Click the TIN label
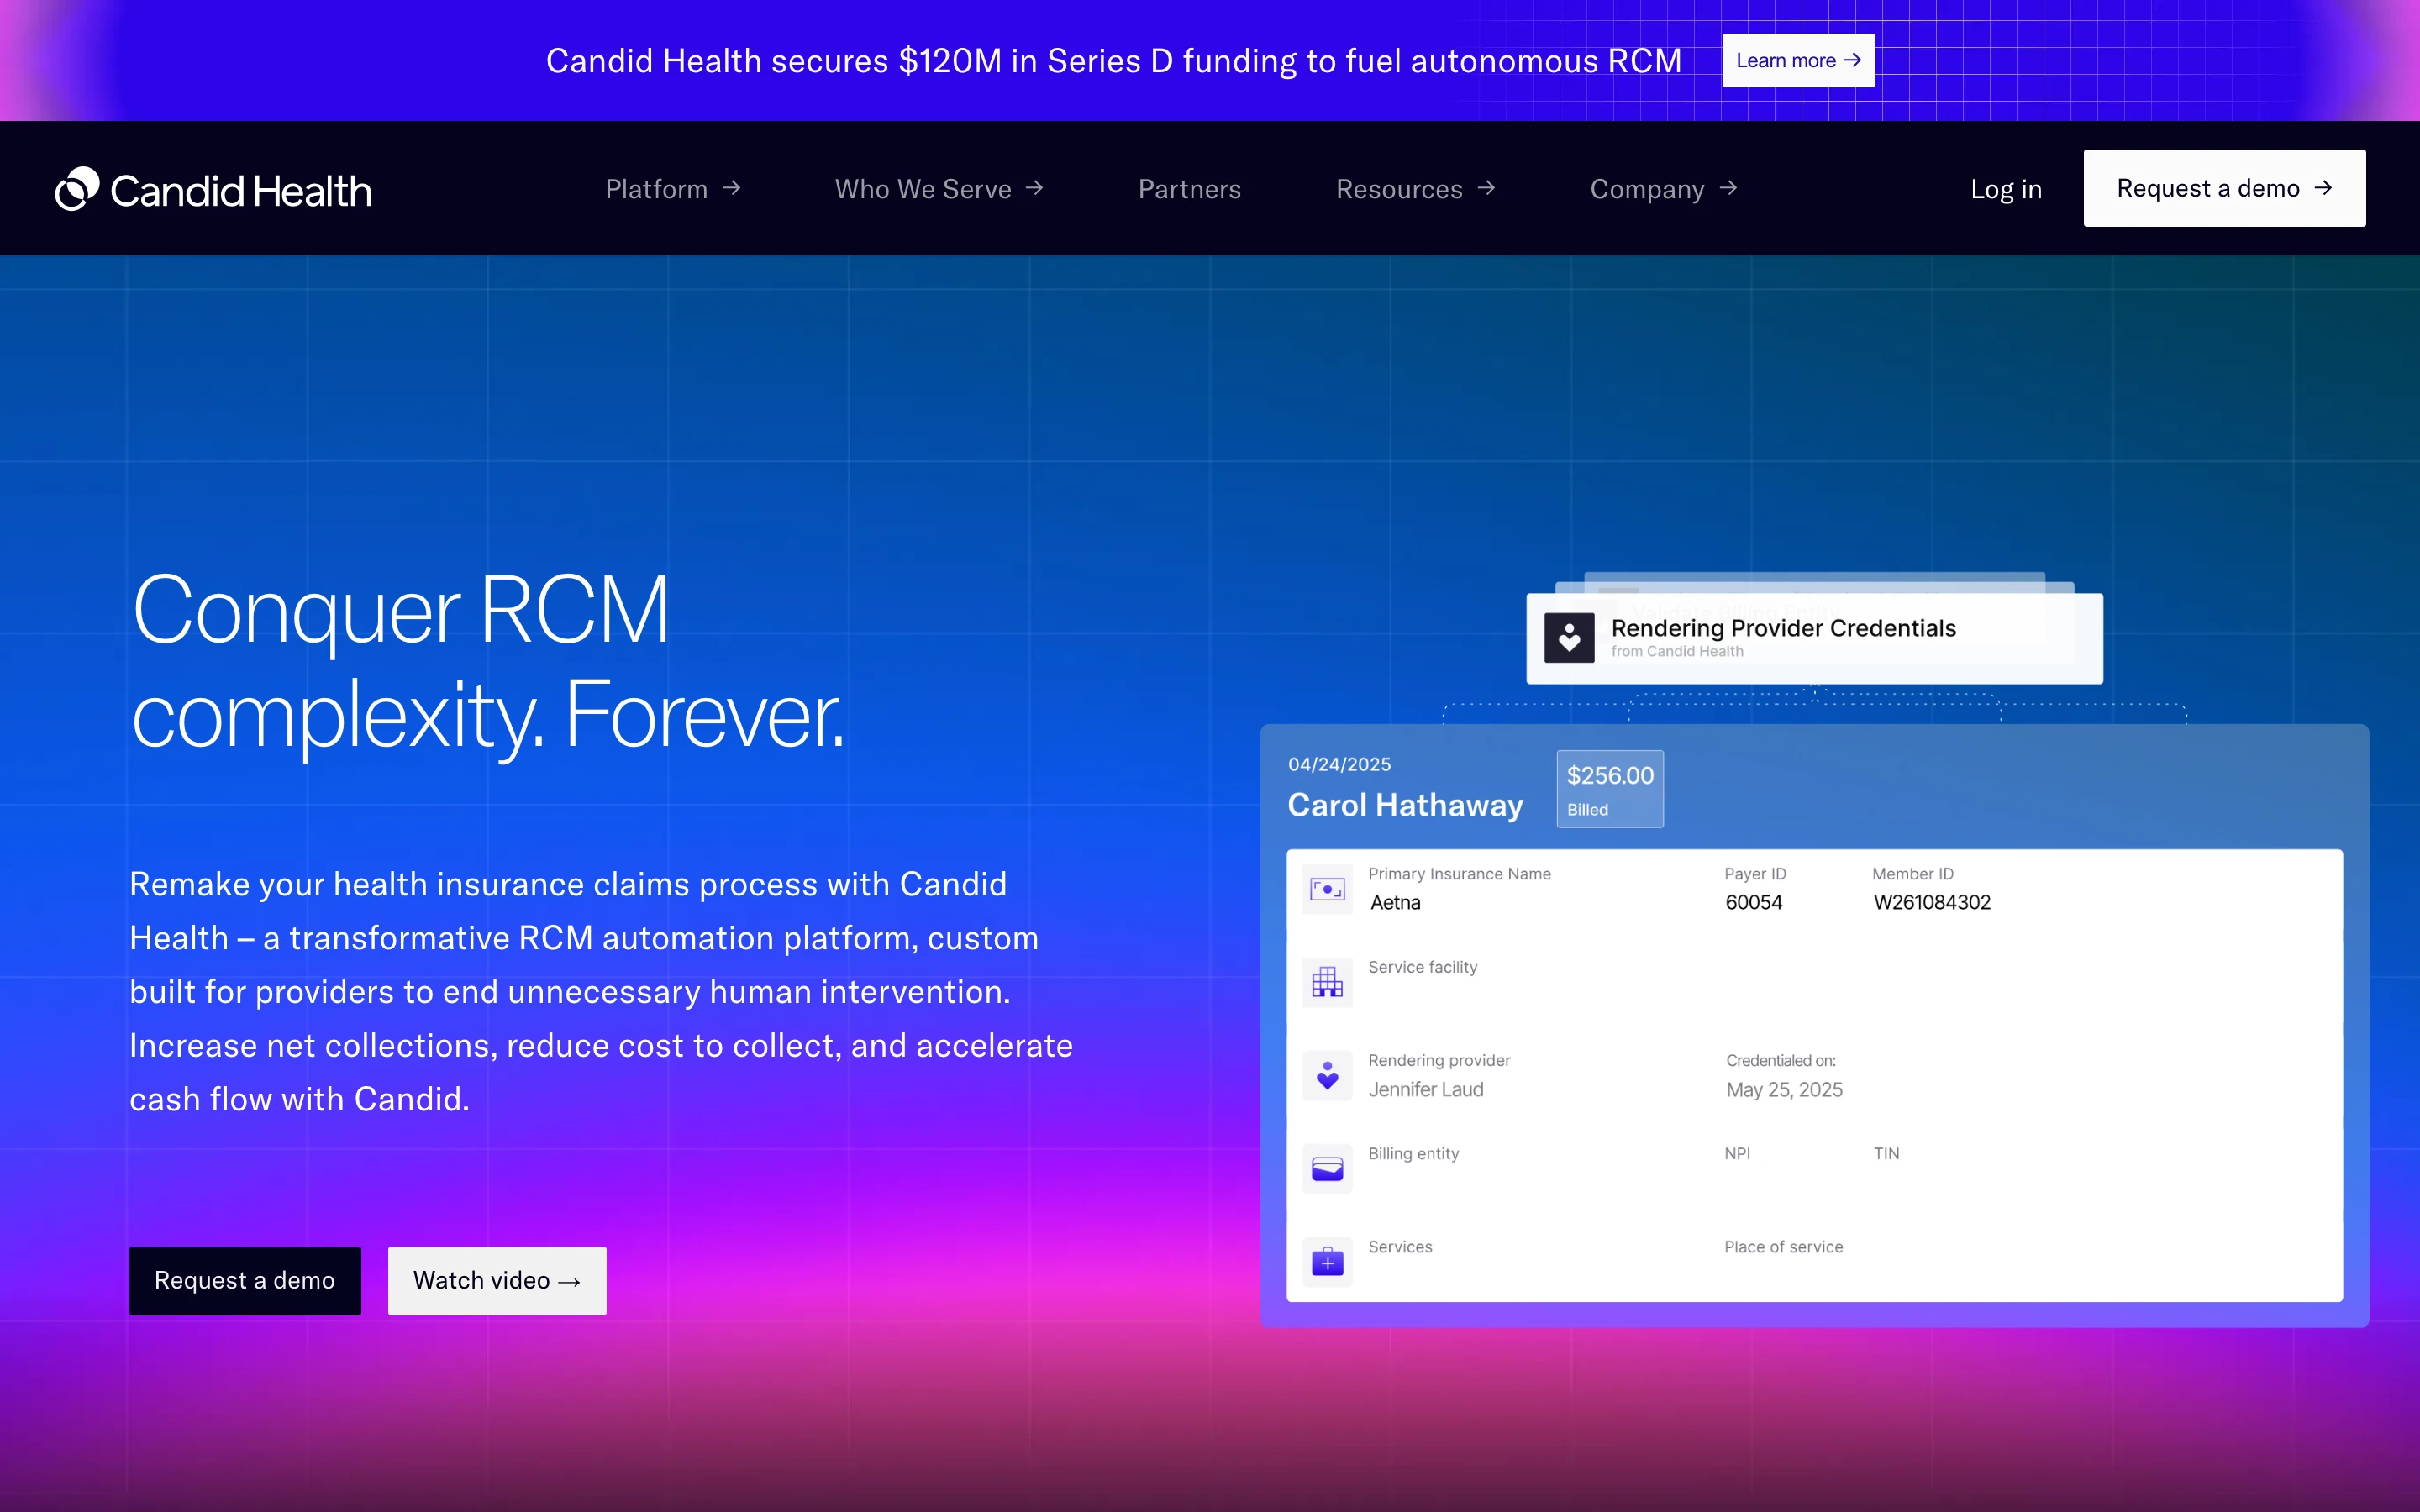The height and width of the screenshot is (1512, 2420). [x=1886, y=1153]
